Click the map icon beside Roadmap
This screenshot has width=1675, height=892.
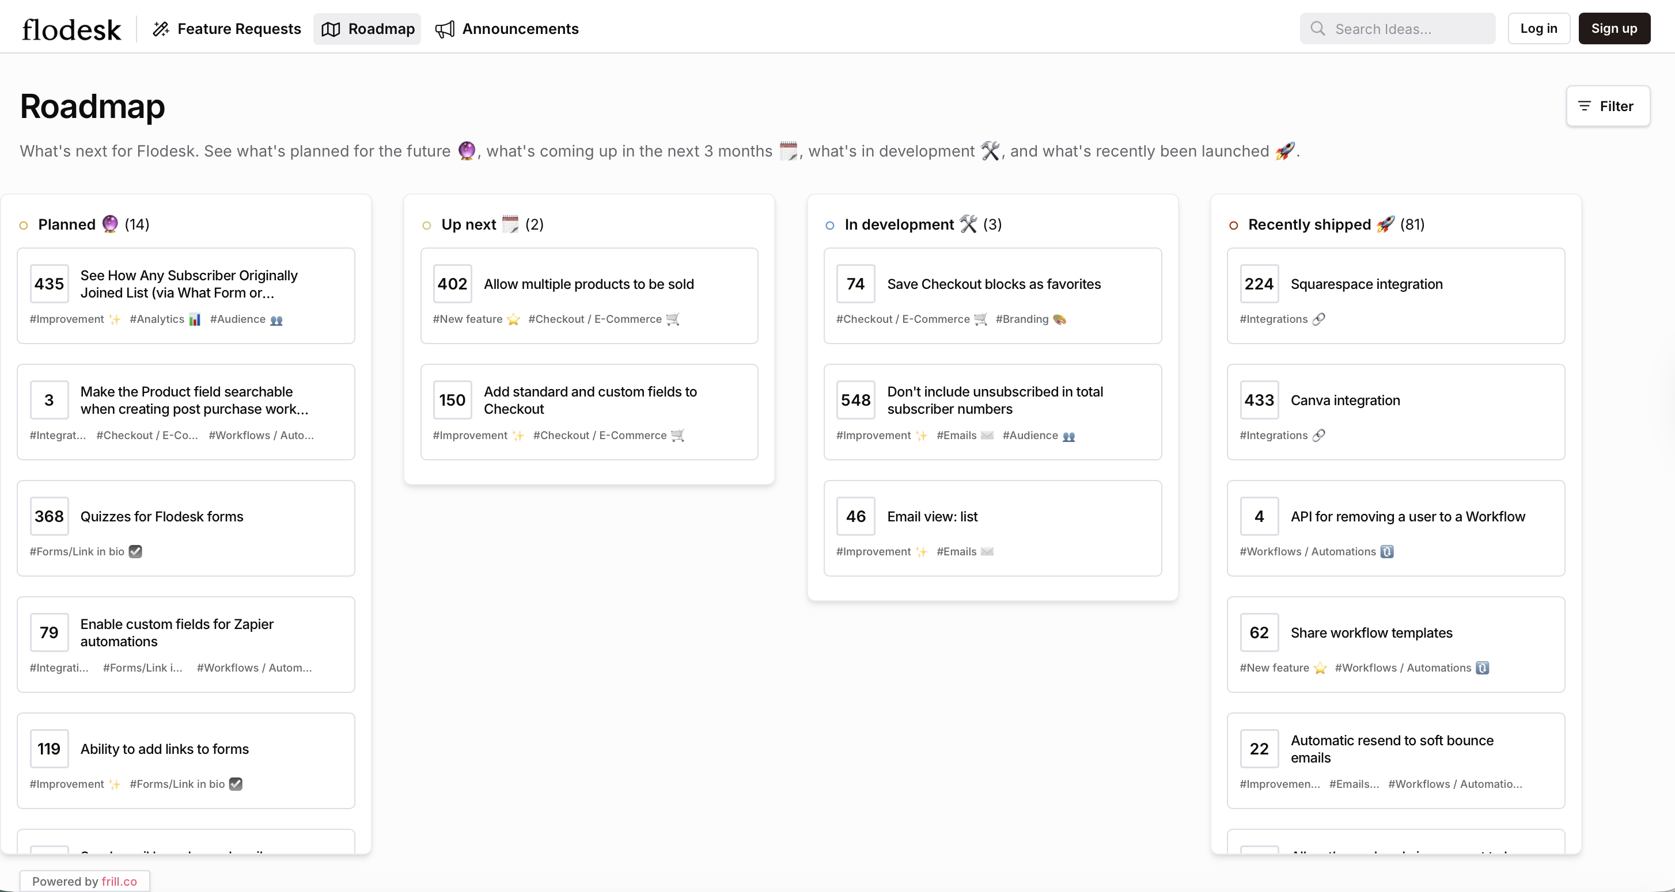click(331, 29)
